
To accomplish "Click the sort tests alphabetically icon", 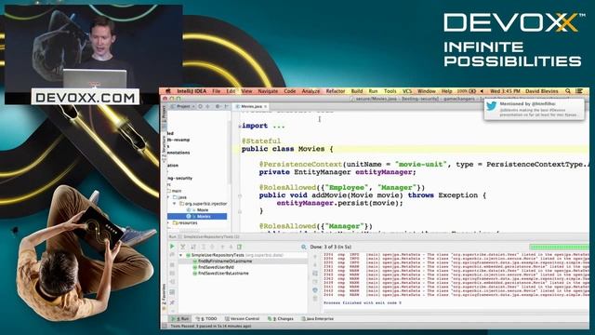I will 193,247.
